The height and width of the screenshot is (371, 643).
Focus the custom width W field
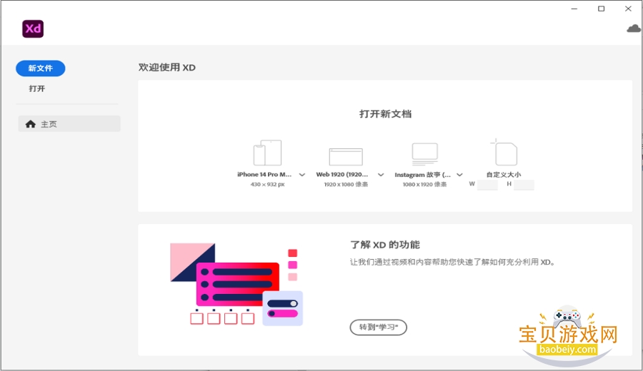tap(487, 185)
